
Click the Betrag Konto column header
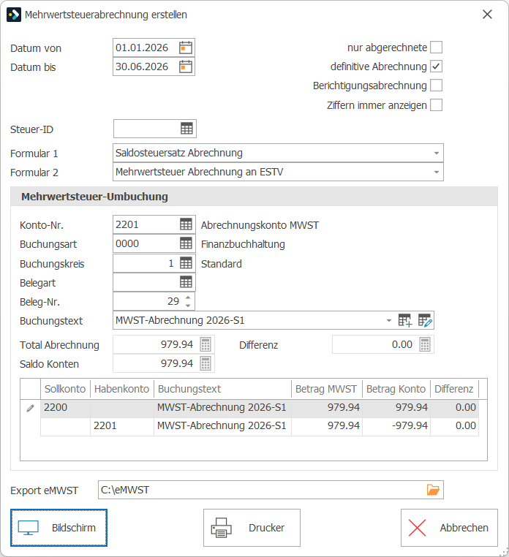click(396, 389)
